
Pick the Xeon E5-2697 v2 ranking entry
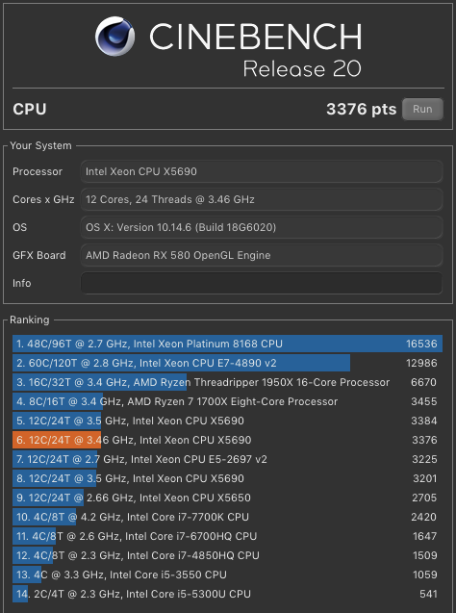(x=227, y=459)
